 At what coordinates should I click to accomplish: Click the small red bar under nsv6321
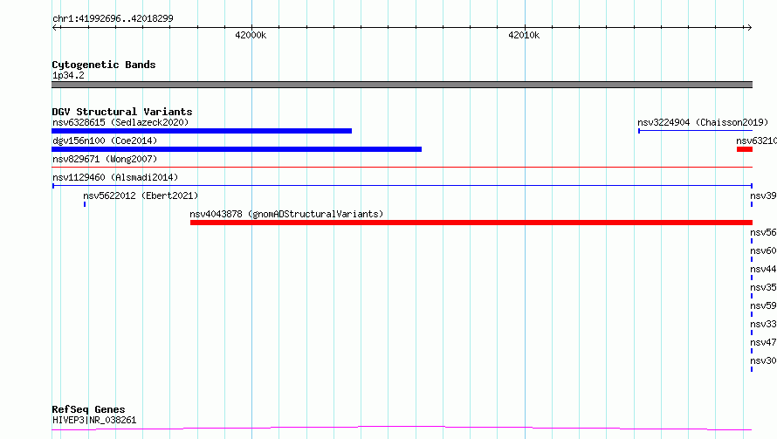click(745, 149)
